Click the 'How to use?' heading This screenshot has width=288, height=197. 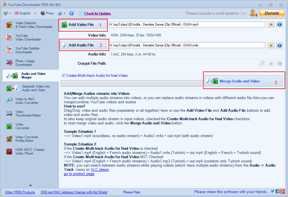click(75, 106)
